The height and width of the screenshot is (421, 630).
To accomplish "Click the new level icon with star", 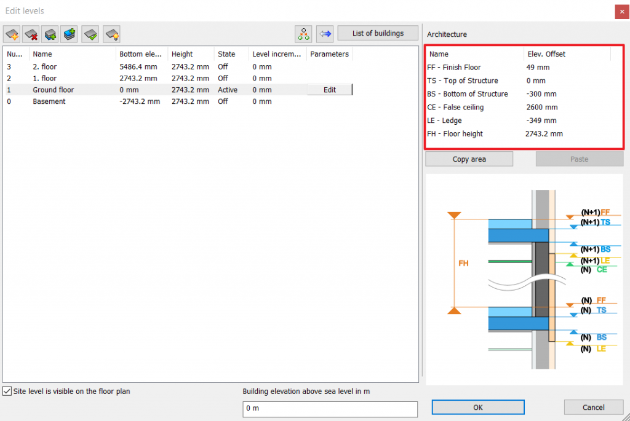I will (12, 34).
